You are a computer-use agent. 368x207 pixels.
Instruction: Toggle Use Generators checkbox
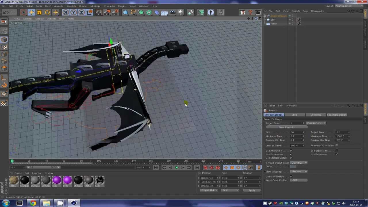(x=291, y=154)
